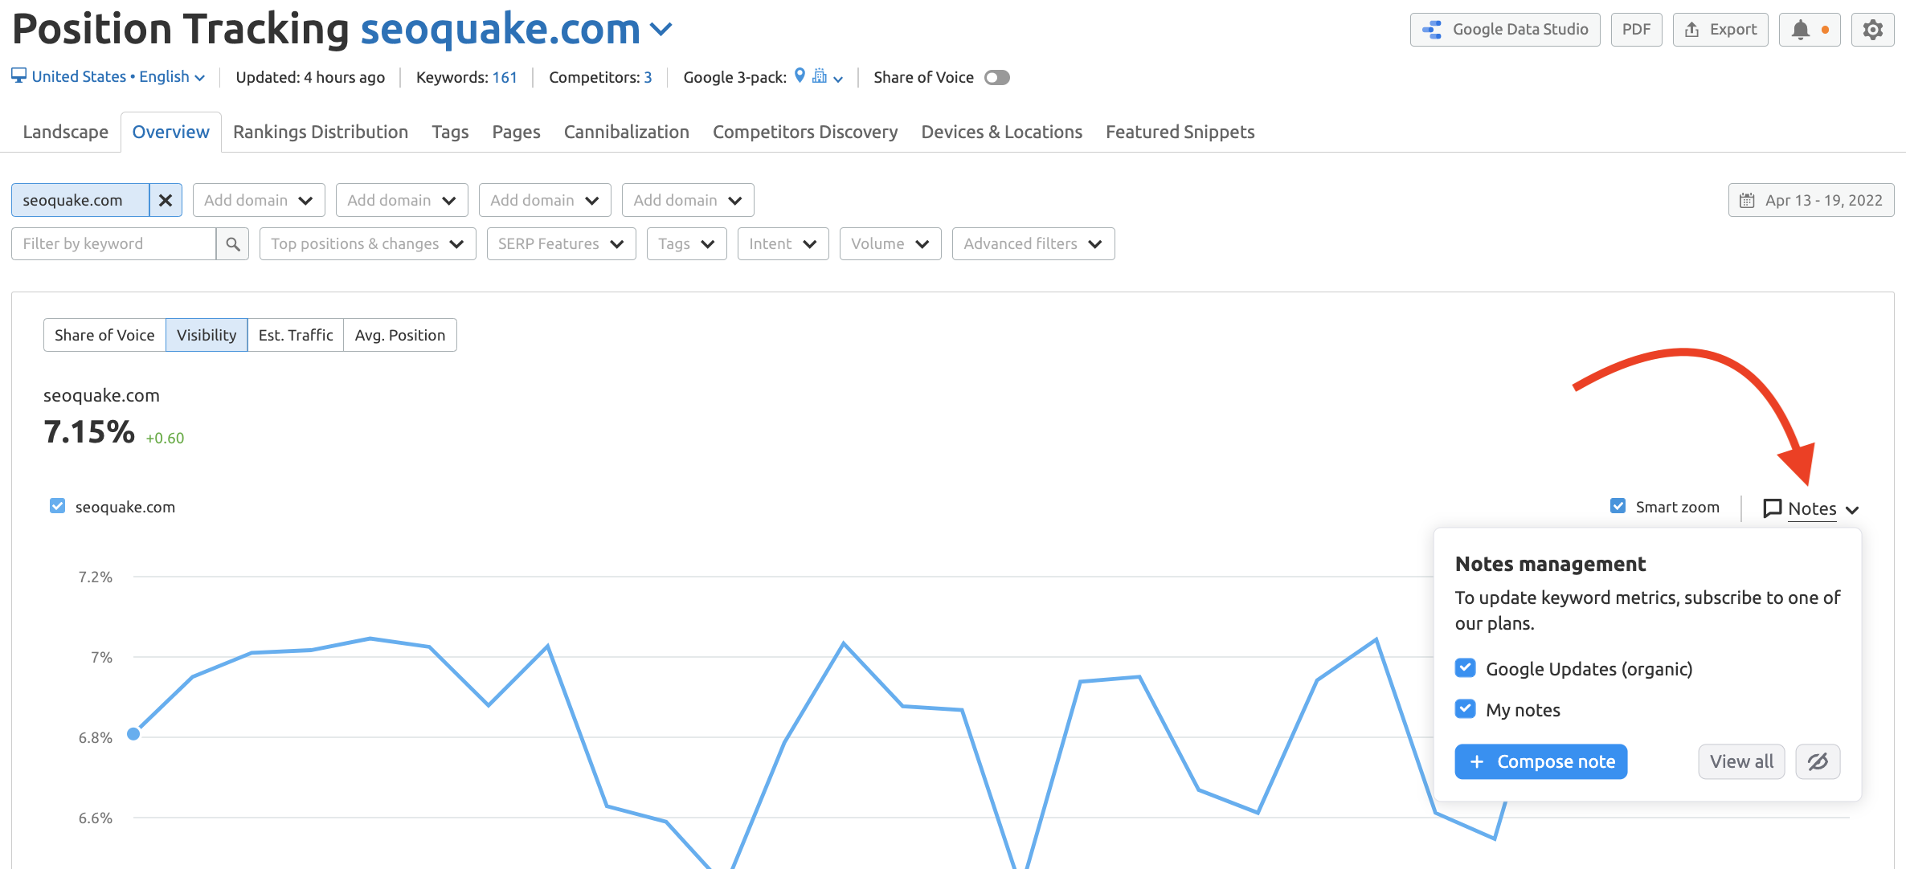Viewport: 1906px width, 869px height.
Task: Click the Notes speech bubble icon
Action: 1772,508
